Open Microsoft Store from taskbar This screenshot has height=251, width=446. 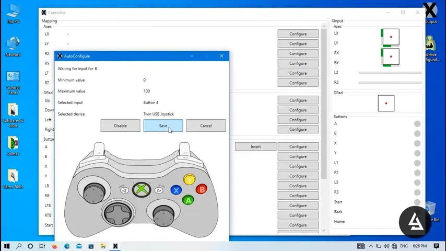(x=91, y=246)
